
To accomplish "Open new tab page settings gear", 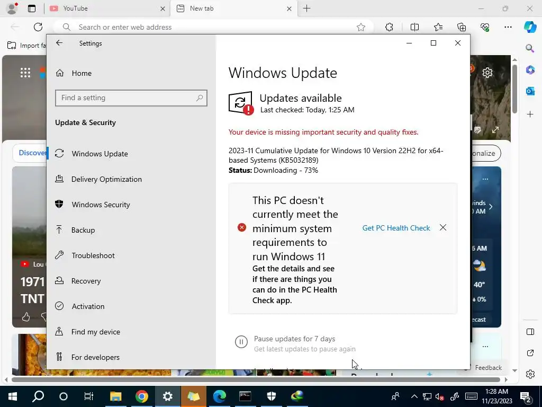I will 487,73.
